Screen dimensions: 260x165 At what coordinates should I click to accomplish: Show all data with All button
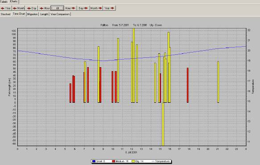click(58, 8)
